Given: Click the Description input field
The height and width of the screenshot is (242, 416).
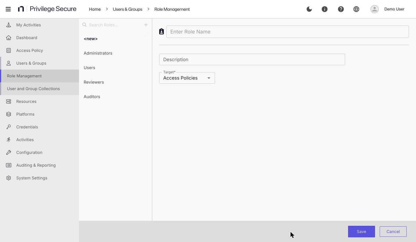Looking at the screenshot, I should tap(252, 59).
